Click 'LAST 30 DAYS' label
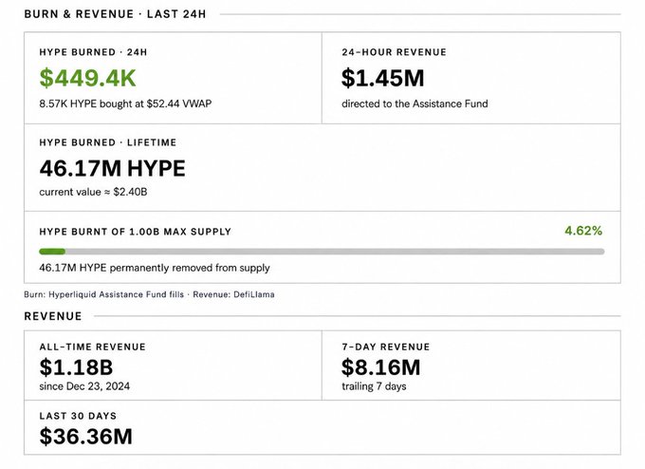 pyautogui.click(x=78, y=416)
